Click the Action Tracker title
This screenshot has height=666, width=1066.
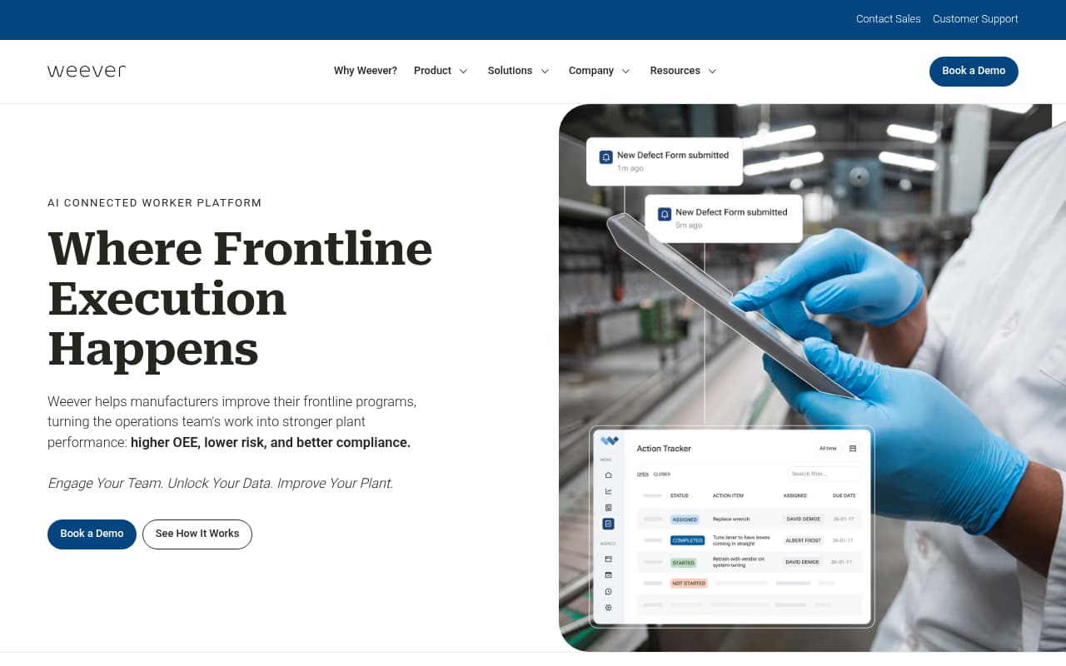click(664, 449)
